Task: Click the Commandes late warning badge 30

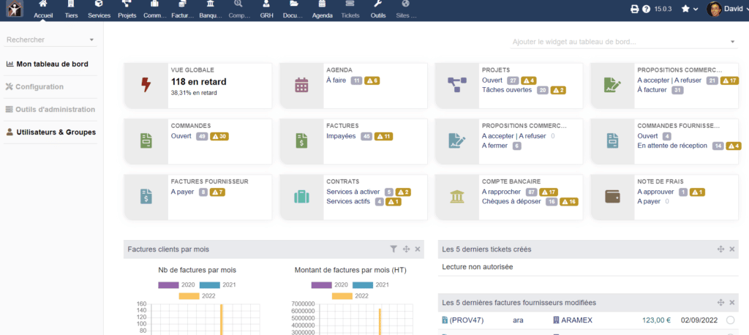Action: (219, 136)
